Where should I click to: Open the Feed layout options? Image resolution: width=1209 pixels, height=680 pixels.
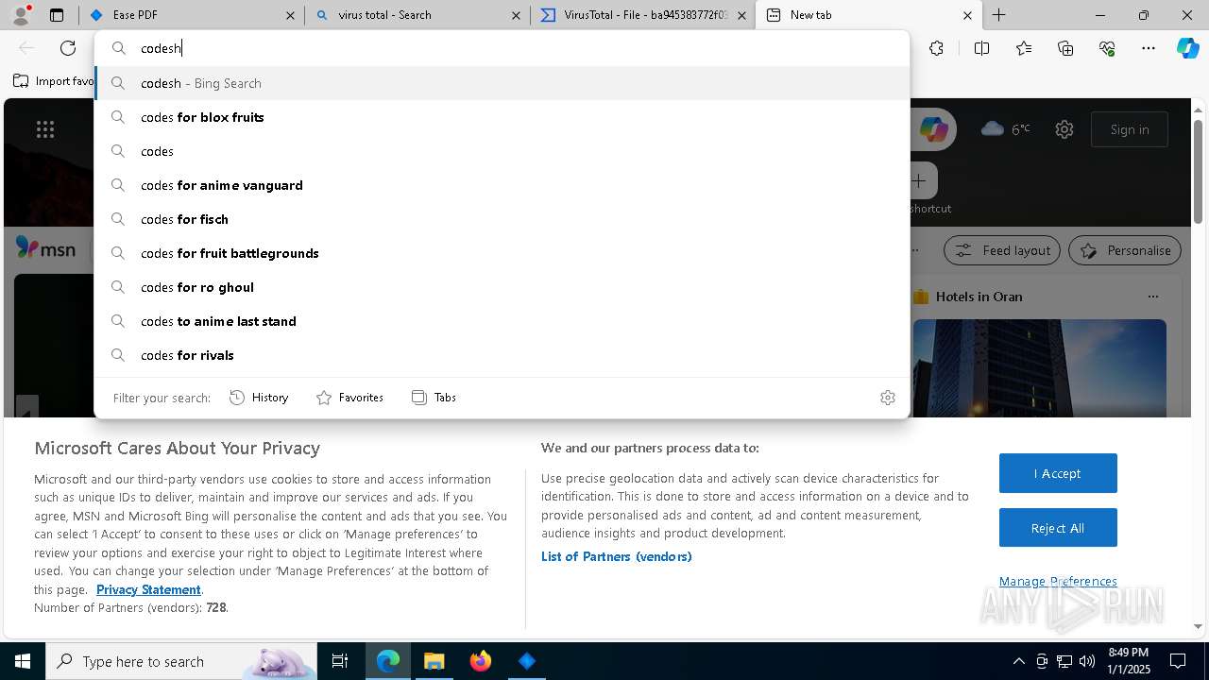pyautogui.click(x=1002, y=250)
